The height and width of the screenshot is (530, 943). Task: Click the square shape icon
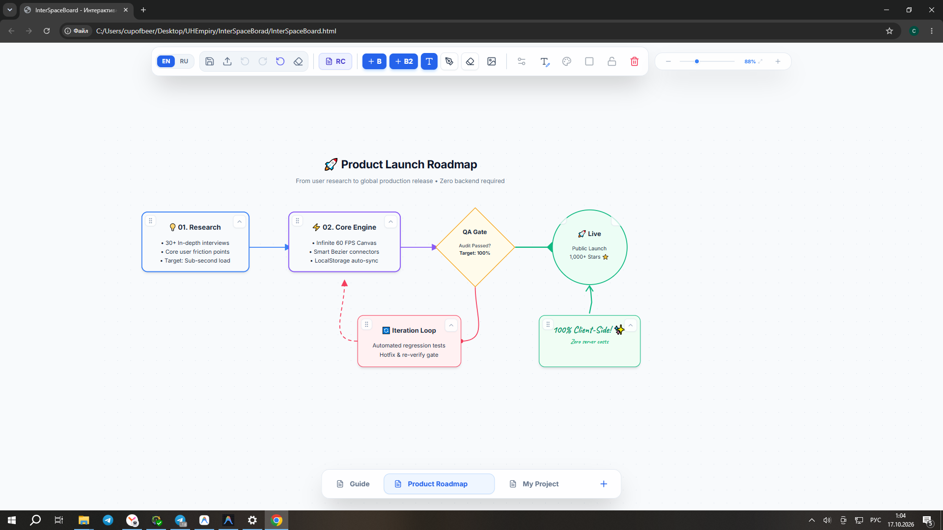[x=589, y=61]
